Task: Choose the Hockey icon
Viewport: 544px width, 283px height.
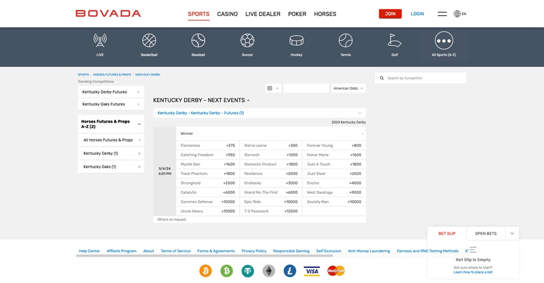Action: click(296, 41)
